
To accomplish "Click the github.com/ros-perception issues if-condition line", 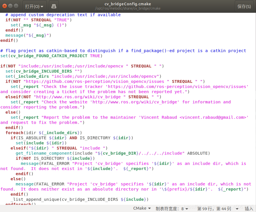I will 105,81.
